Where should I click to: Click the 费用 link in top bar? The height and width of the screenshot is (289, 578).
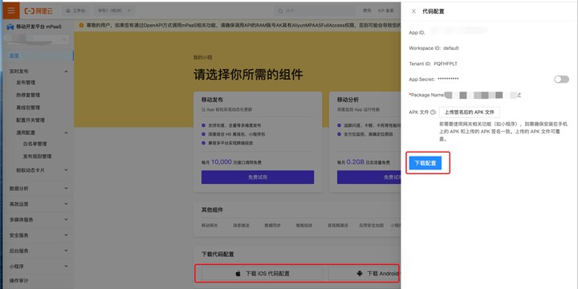pyautogui.click(x=367, y=10)
